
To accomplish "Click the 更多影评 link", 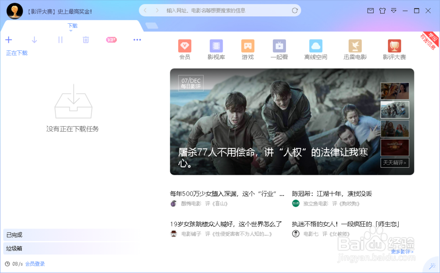I will point(403,252).
